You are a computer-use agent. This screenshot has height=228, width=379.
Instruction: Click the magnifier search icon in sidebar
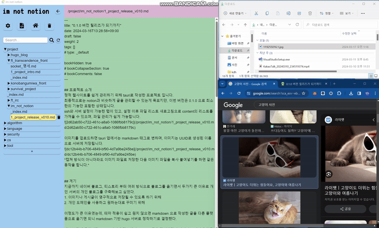[51, 40]
